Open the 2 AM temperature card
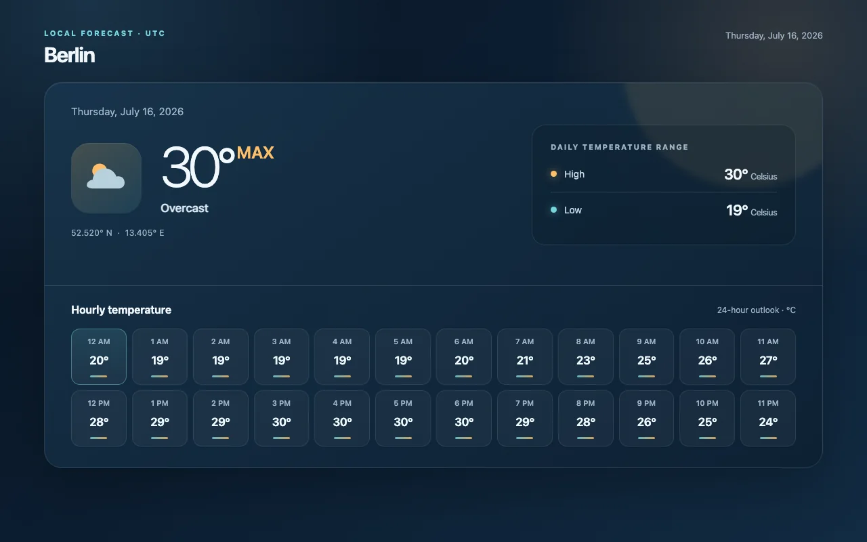 [x=221, y=356]
